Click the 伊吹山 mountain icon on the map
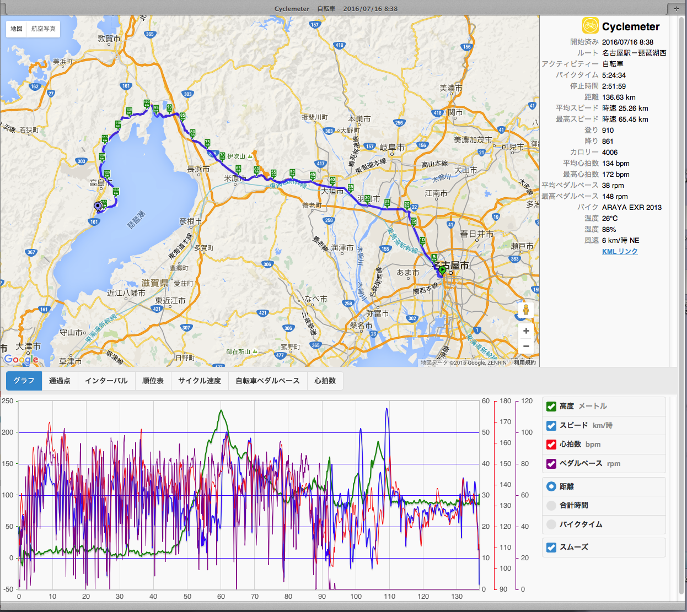 click(250, 156)
